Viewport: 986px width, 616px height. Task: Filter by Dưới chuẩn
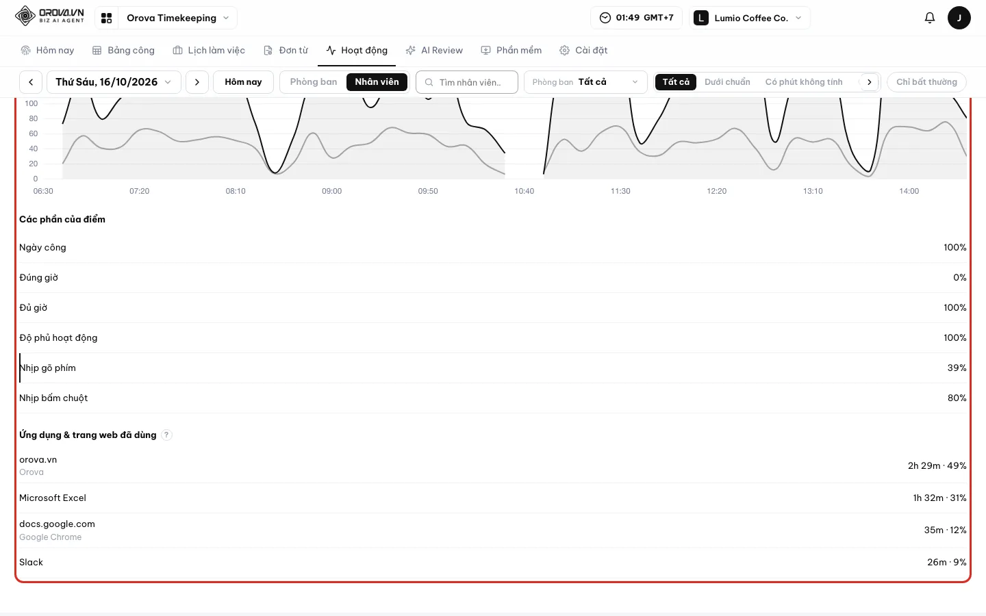point(727,82)
